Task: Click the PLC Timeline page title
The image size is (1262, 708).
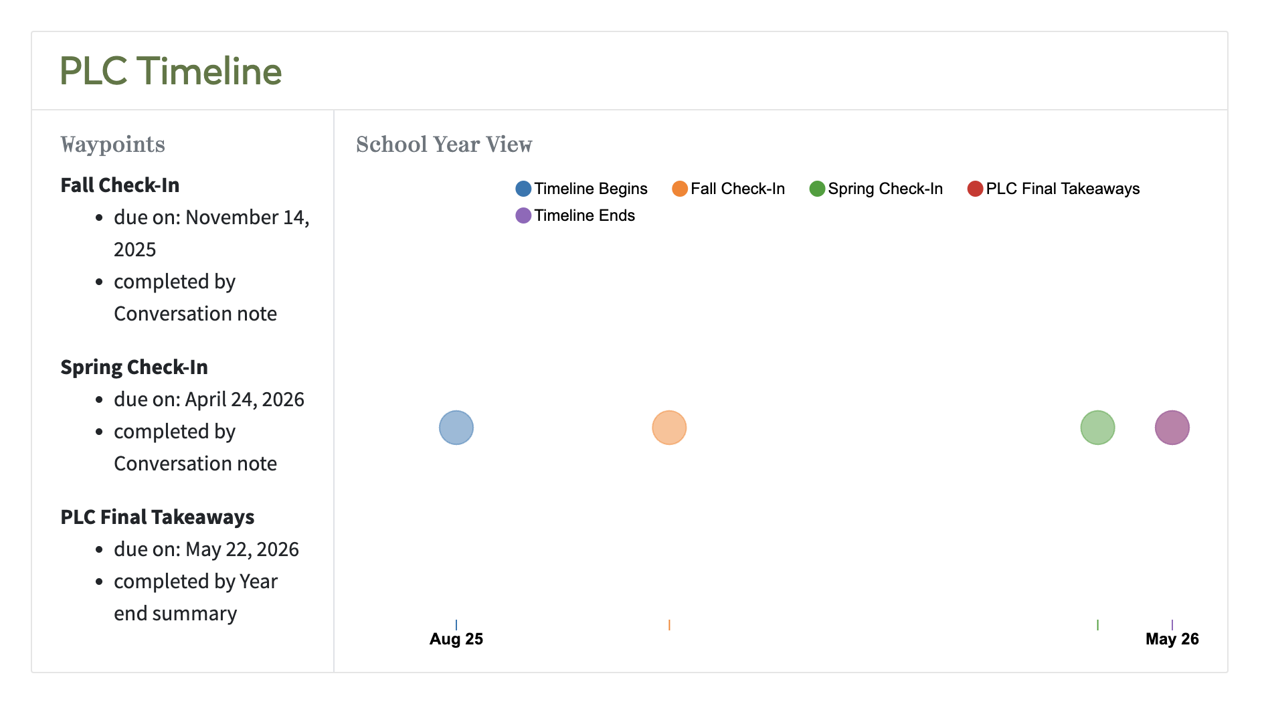Action: 171,71
